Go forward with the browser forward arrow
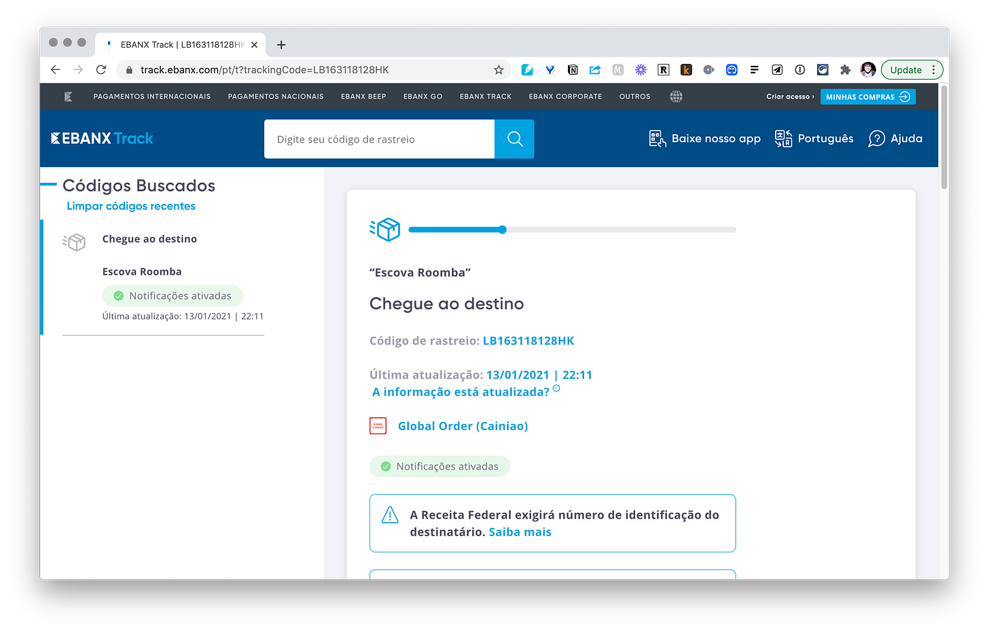Image resolution: width=989 pixels, height=632 pixels. pos(78,70)
